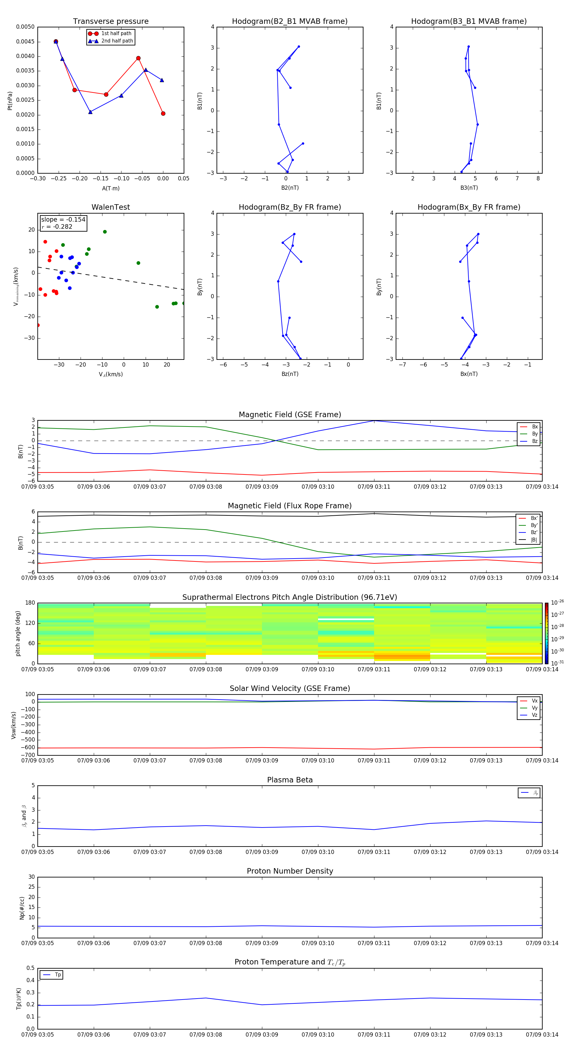Click the 'B3(nT)' x-axis label

pos(469,188)
